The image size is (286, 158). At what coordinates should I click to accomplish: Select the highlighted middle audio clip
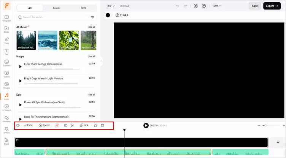click(129, 152)
